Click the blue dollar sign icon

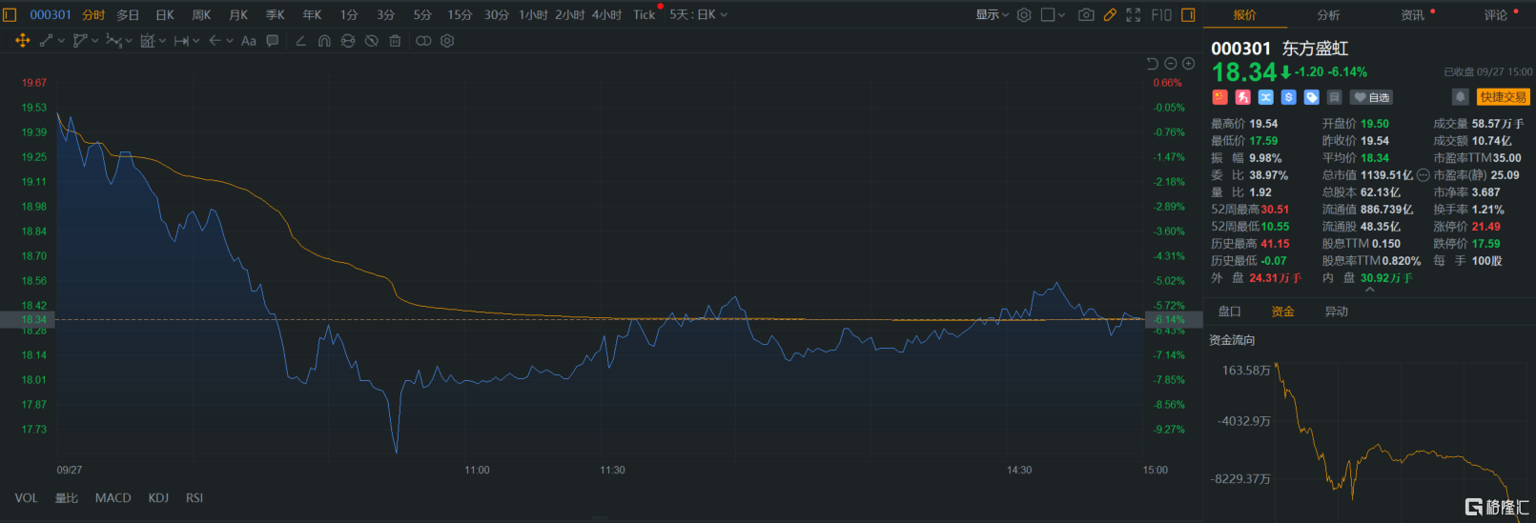(1288, 97)
